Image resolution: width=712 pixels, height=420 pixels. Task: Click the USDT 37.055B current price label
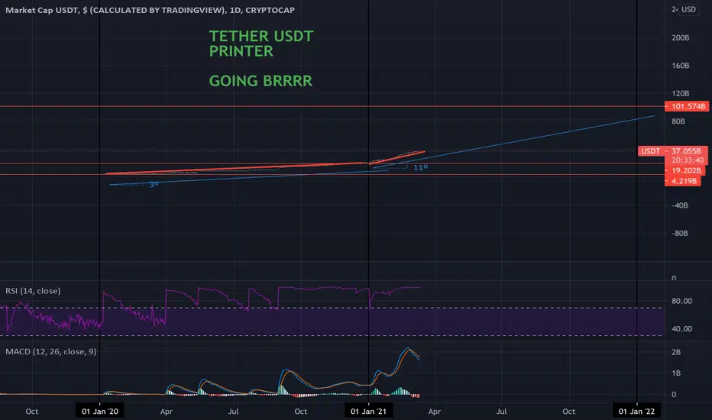pos(672,151)
